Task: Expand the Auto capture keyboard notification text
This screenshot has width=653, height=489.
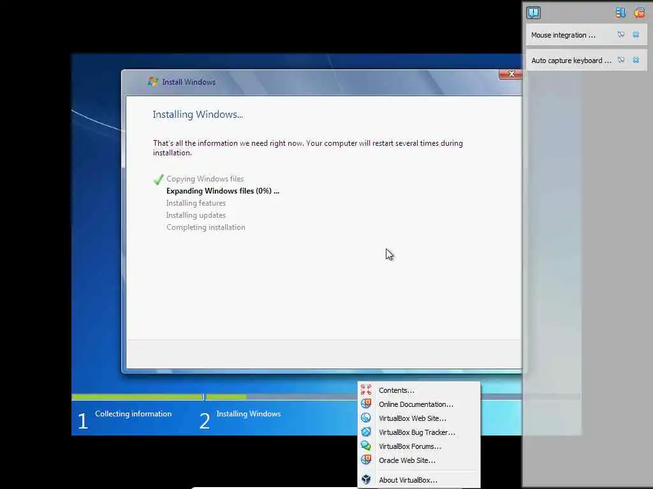Action: (571, 60)
